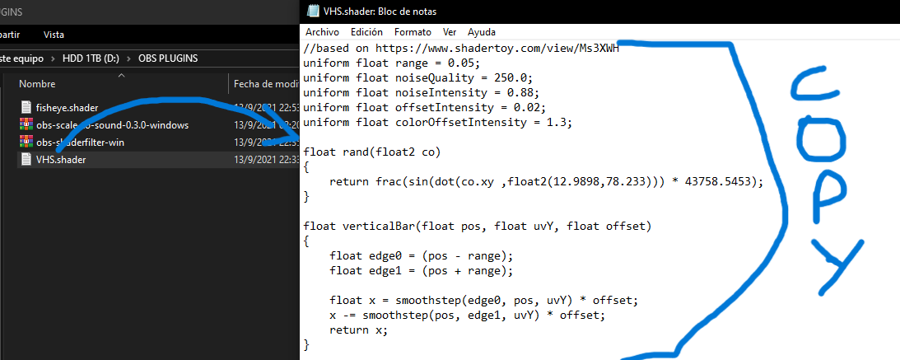Click the VHS.shader file icon
900x360 pixels.
click(26, 159)
